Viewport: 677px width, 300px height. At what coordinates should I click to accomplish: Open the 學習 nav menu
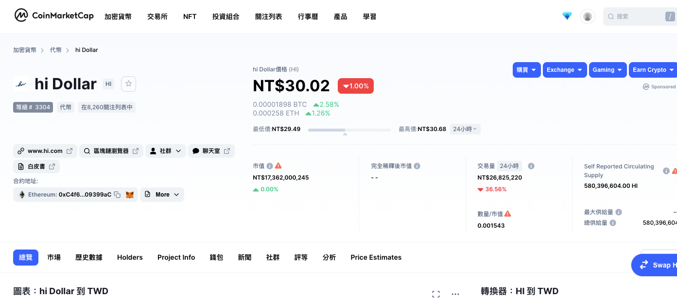pyautogui.click(x=370, y=17)
